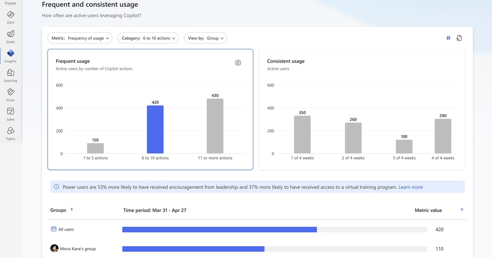Screen dimensions: 492x258
Task: Switch display to numbers view
Action: (448, 38)
